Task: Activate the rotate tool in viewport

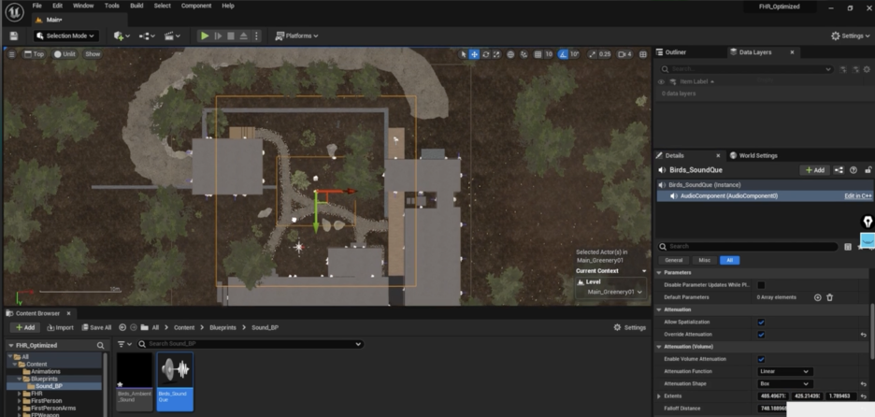Action: (x=486, y=54)
